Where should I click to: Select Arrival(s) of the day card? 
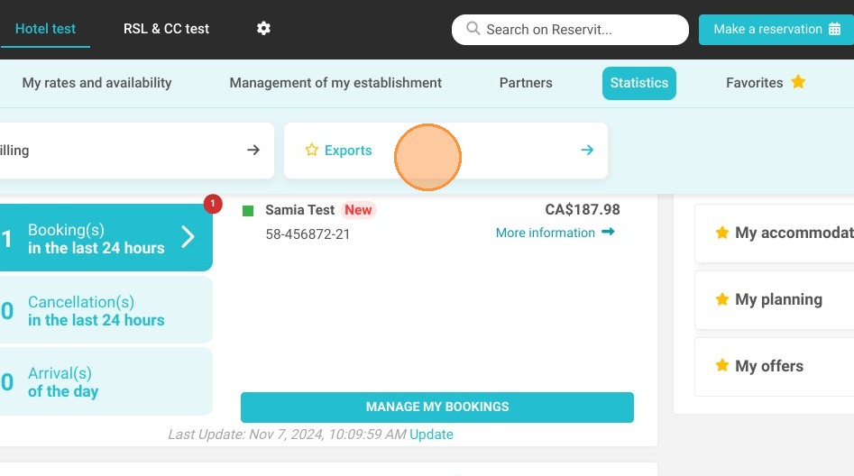[x=106, y=381]
